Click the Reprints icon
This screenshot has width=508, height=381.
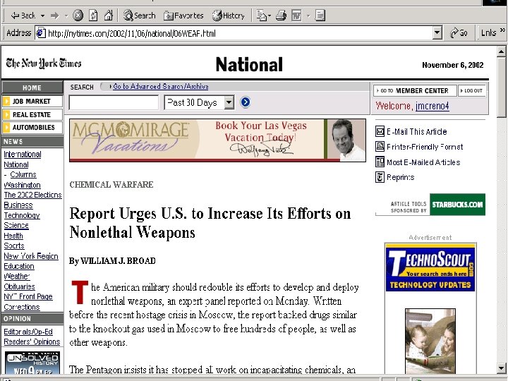[x=380, y=177]
